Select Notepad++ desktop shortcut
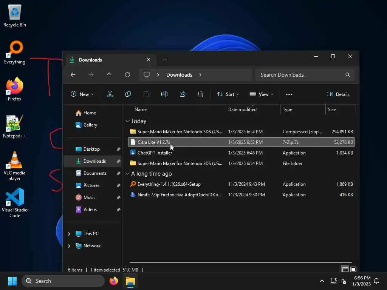The height and width of the screenshot is (290, 387). [15, 126]
